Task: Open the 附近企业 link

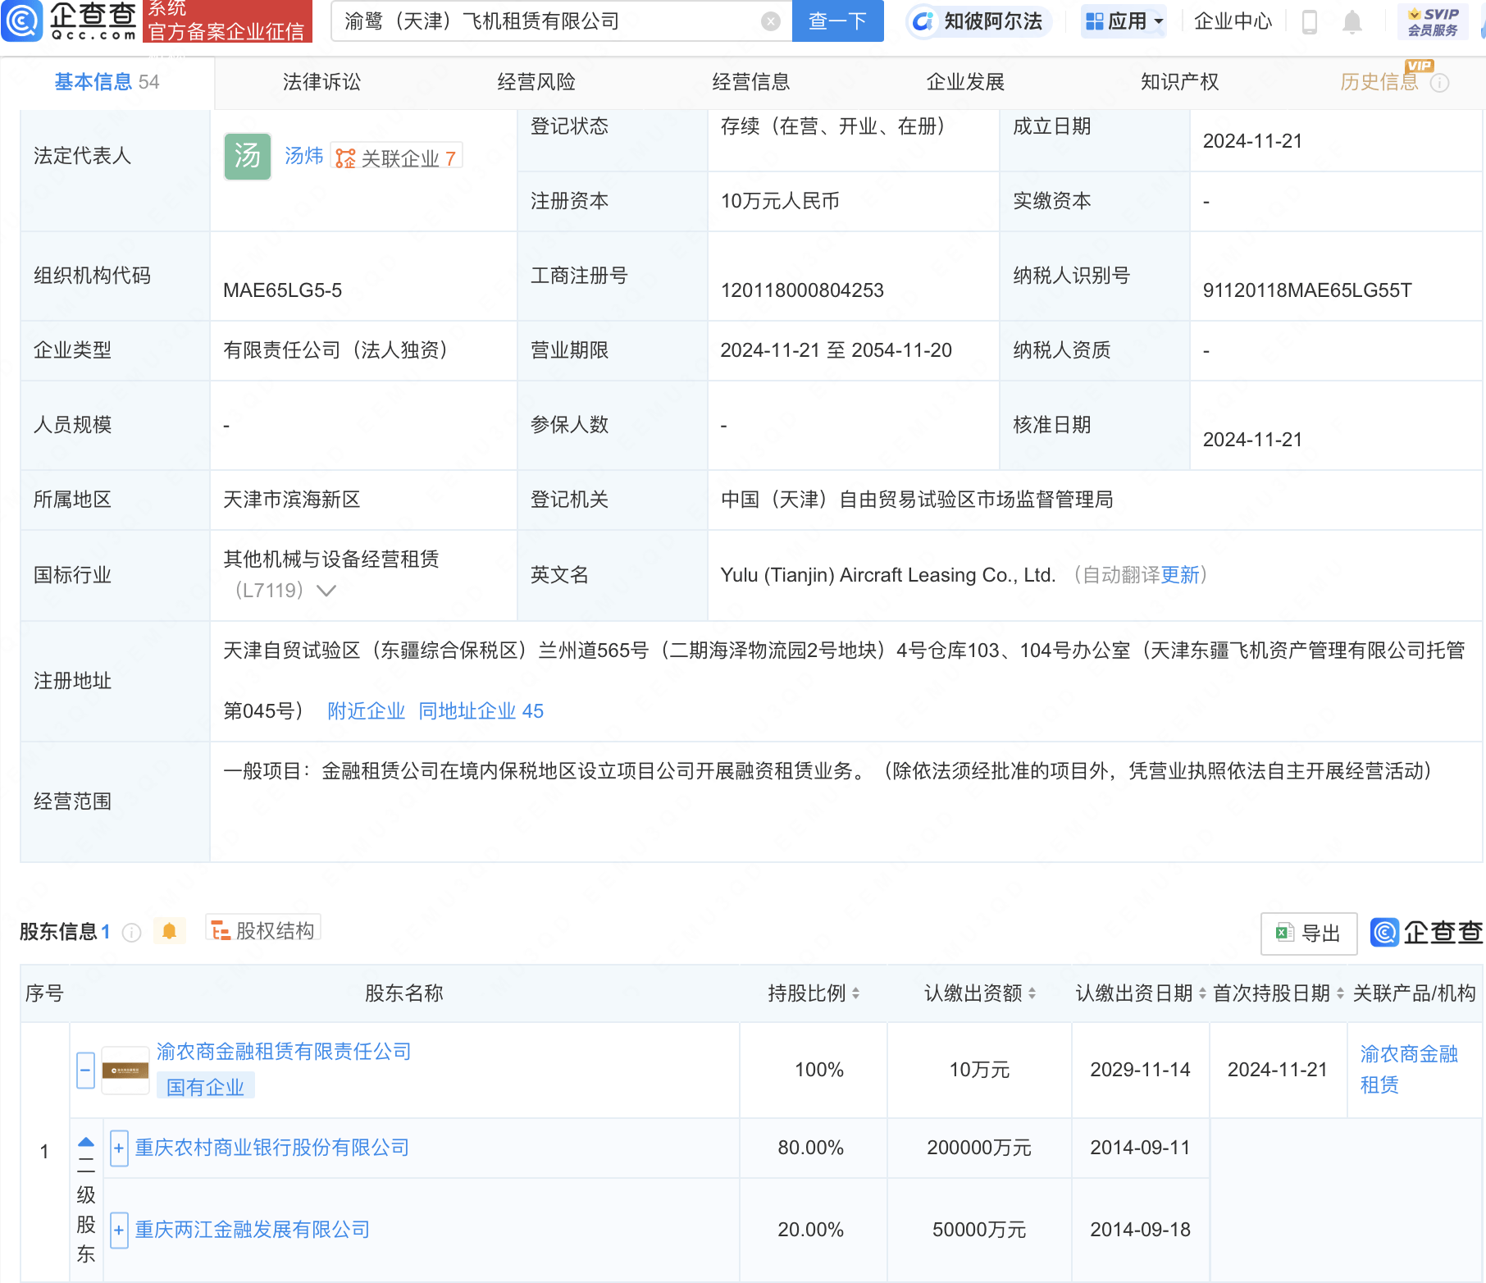Action: [367, 711]
